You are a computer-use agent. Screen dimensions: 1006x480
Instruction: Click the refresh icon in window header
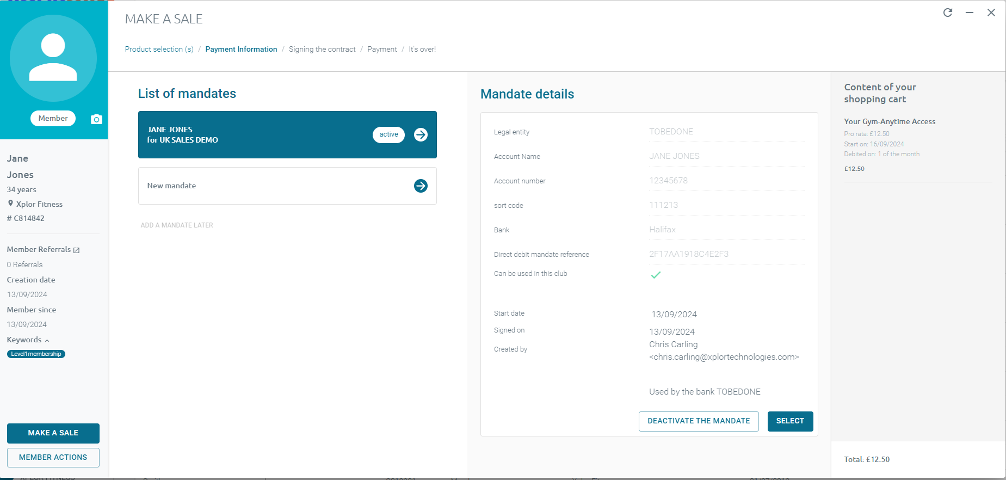point(948,13)
